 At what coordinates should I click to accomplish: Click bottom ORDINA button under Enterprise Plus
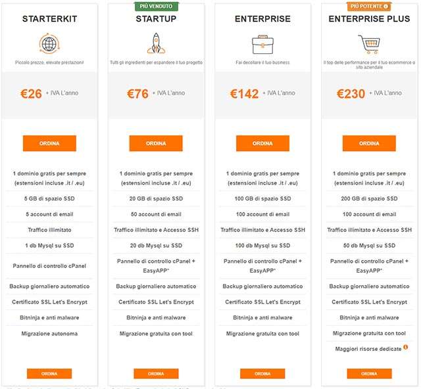tap(368, 373)
